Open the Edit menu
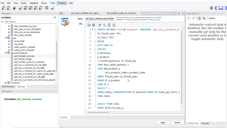This screenshot has width=227, height=128. (x=9, y=3)
